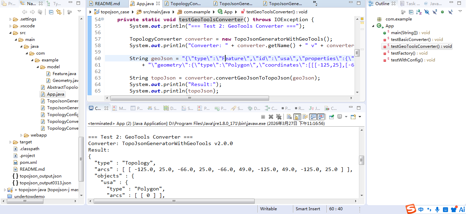
Task: Click Smart Insert status bar field
Action: [x=308, y=209]
